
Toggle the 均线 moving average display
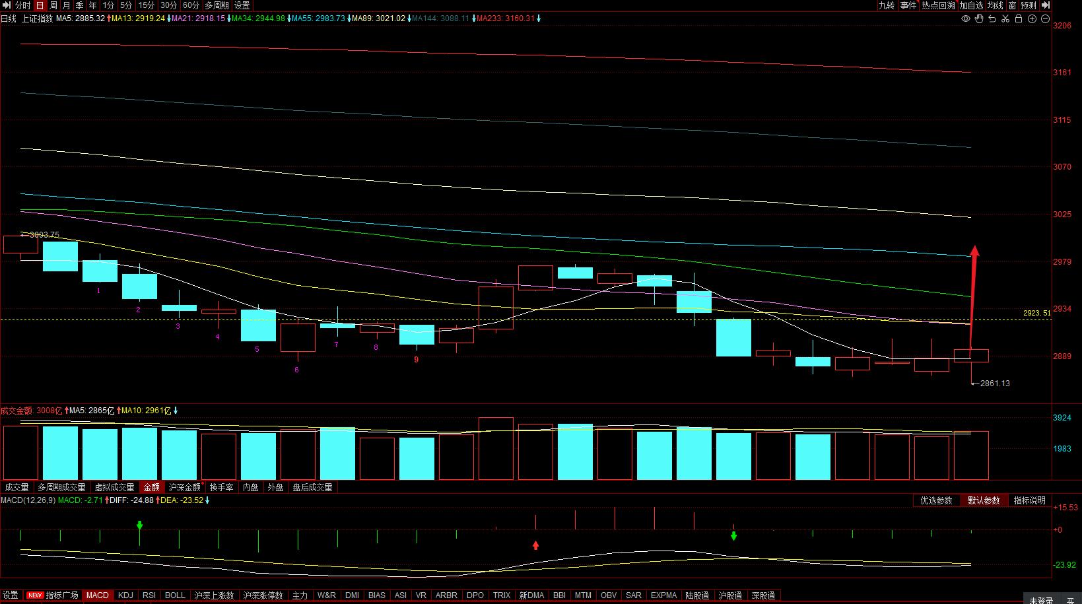[x=996, y=5]
